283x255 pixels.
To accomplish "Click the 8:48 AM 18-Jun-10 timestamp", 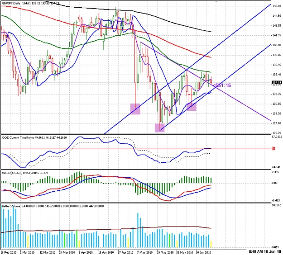I will pos(265,251).
